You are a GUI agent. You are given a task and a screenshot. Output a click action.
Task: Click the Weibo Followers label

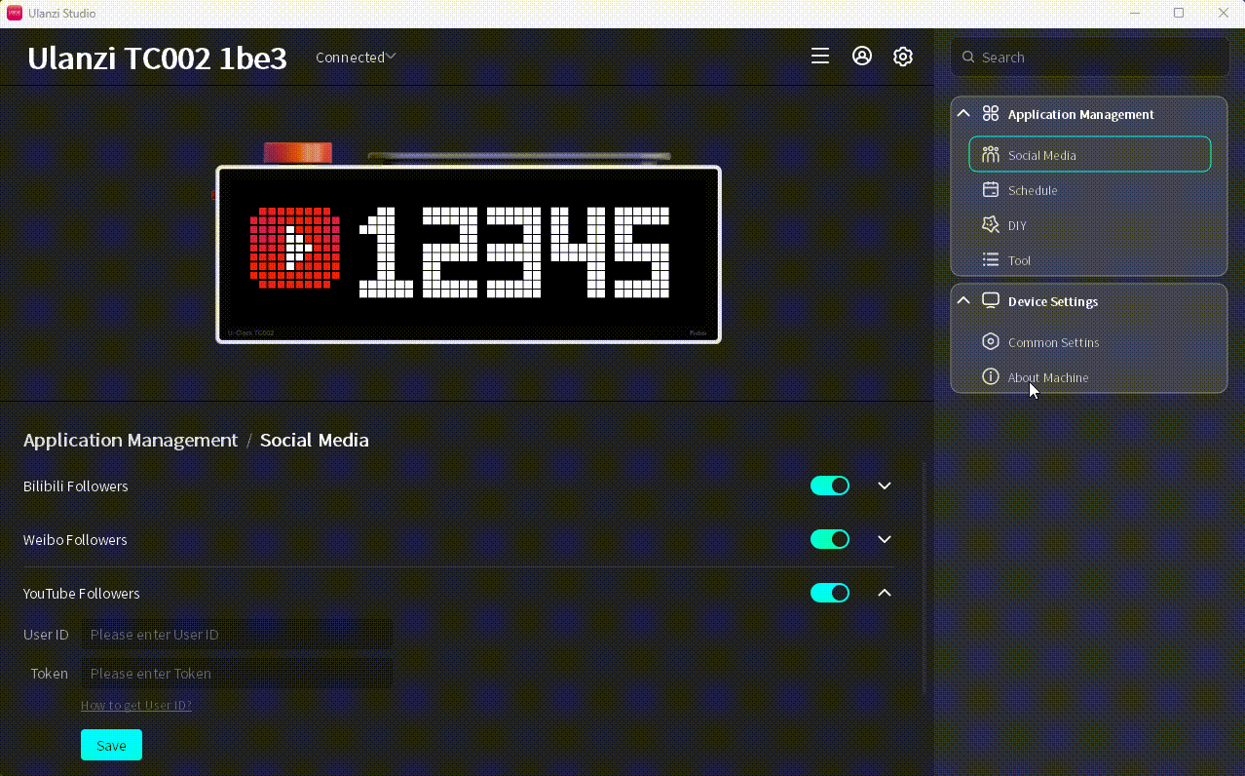tap(75, 539)
